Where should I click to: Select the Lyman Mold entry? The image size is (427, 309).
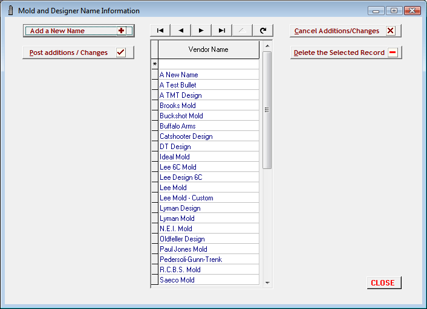[x=208, y=218]
